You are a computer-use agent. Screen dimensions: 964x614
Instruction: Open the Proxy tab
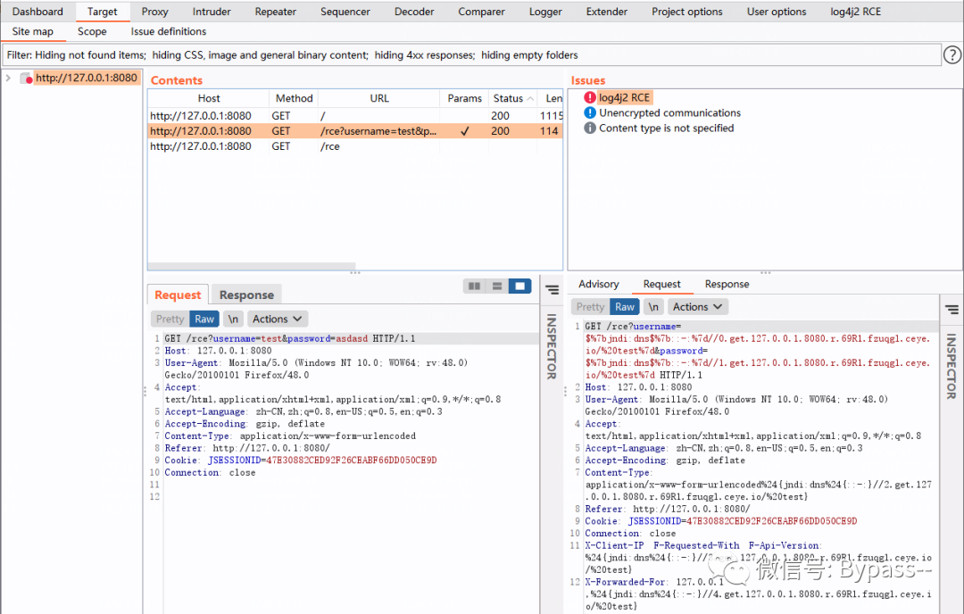154,12
